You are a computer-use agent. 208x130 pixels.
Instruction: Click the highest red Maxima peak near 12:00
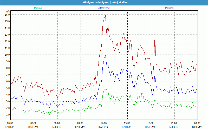(105, 15)
